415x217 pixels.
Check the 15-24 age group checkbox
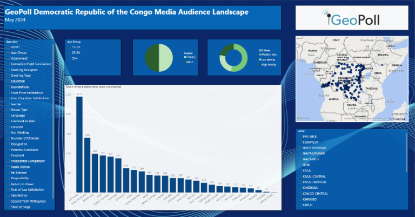pyautogui.click(x=69, y=47)
